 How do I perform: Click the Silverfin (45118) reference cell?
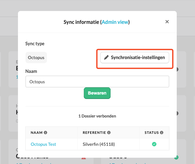[x=108, y=144]
